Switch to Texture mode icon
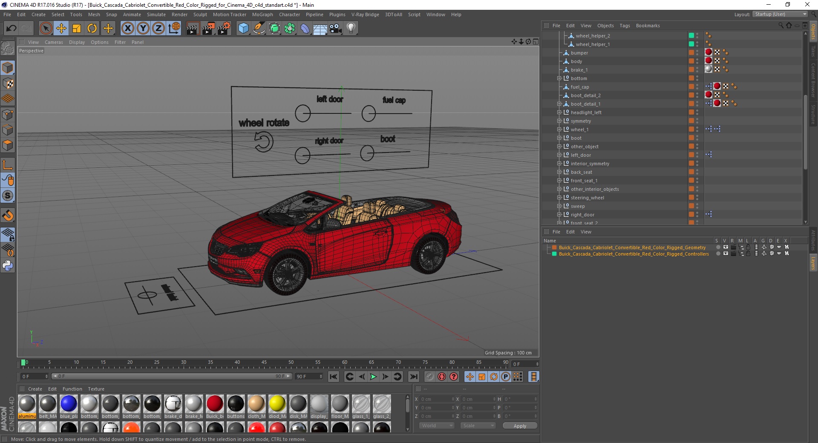Image resolution: width=818 pixels, height=443 pixels. [8, 83]
